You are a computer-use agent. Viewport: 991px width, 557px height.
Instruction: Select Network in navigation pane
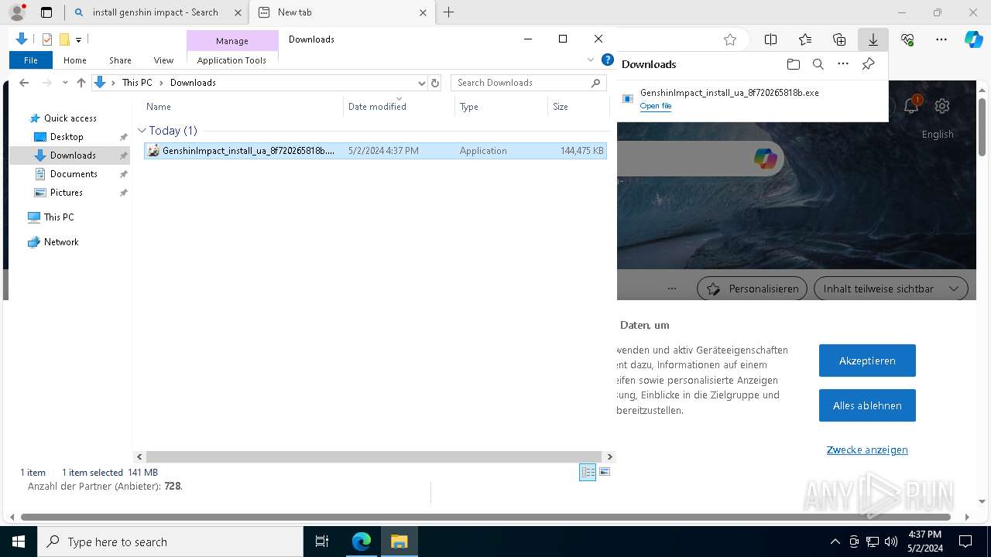(61, 242)
